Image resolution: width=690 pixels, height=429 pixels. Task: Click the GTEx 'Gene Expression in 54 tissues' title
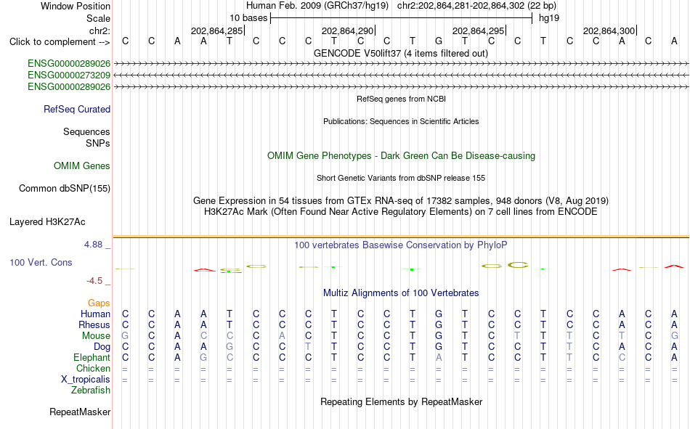point(401,200)
